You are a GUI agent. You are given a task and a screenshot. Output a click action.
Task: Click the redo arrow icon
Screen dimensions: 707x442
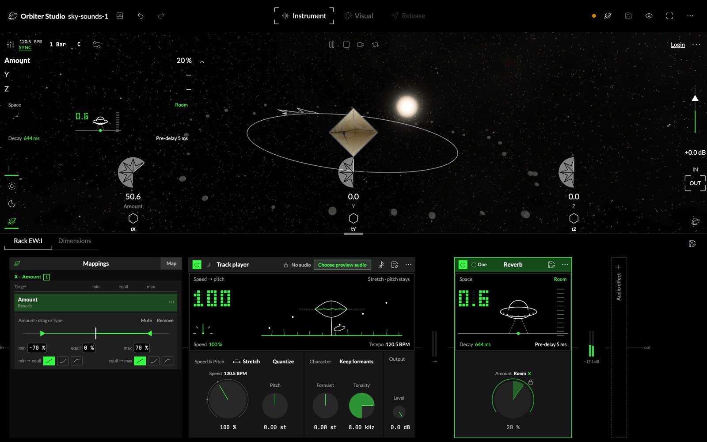click(161, 16)
